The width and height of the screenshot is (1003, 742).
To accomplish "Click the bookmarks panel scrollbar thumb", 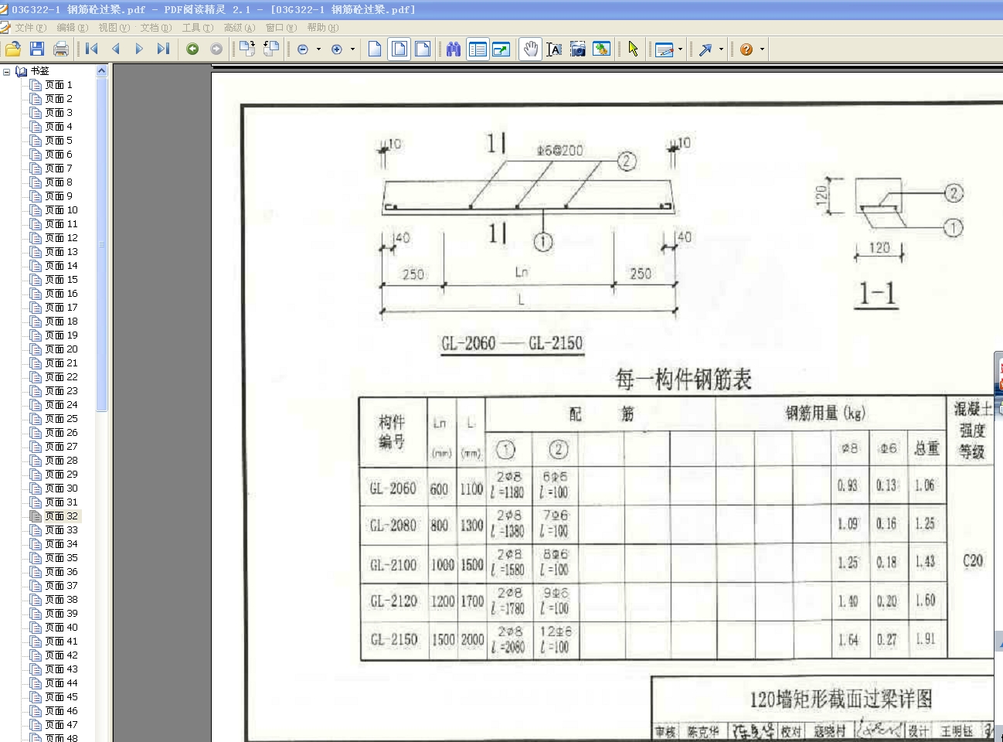I will 101,244.
